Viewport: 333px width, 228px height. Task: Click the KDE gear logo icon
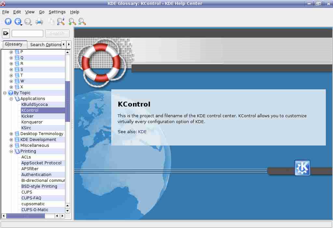302,168
